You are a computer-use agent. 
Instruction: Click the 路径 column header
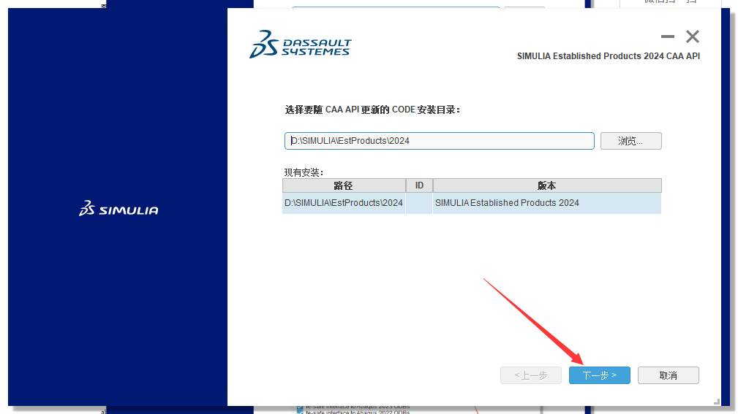coord(344,185)
